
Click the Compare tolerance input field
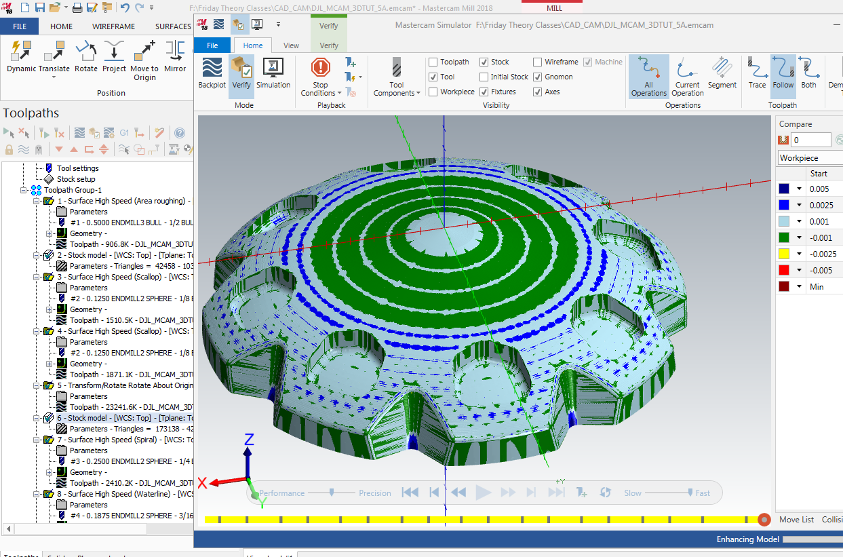[x=811, y=140]
